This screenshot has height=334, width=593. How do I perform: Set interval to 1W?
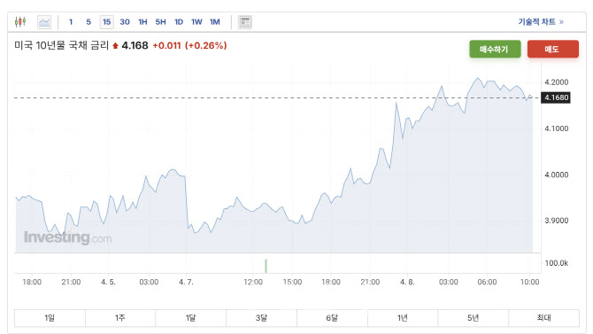click(196, 22)
